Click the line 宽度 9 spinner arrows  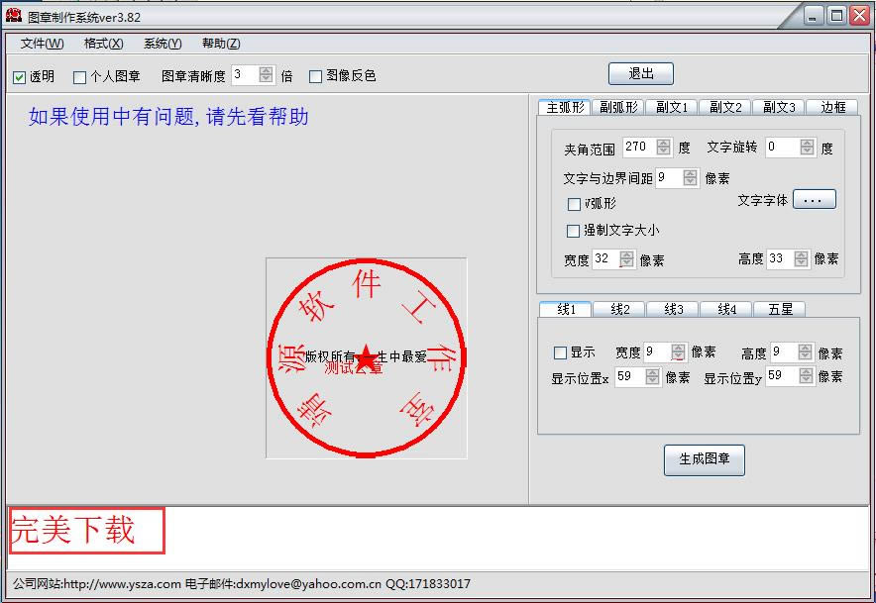678,352
